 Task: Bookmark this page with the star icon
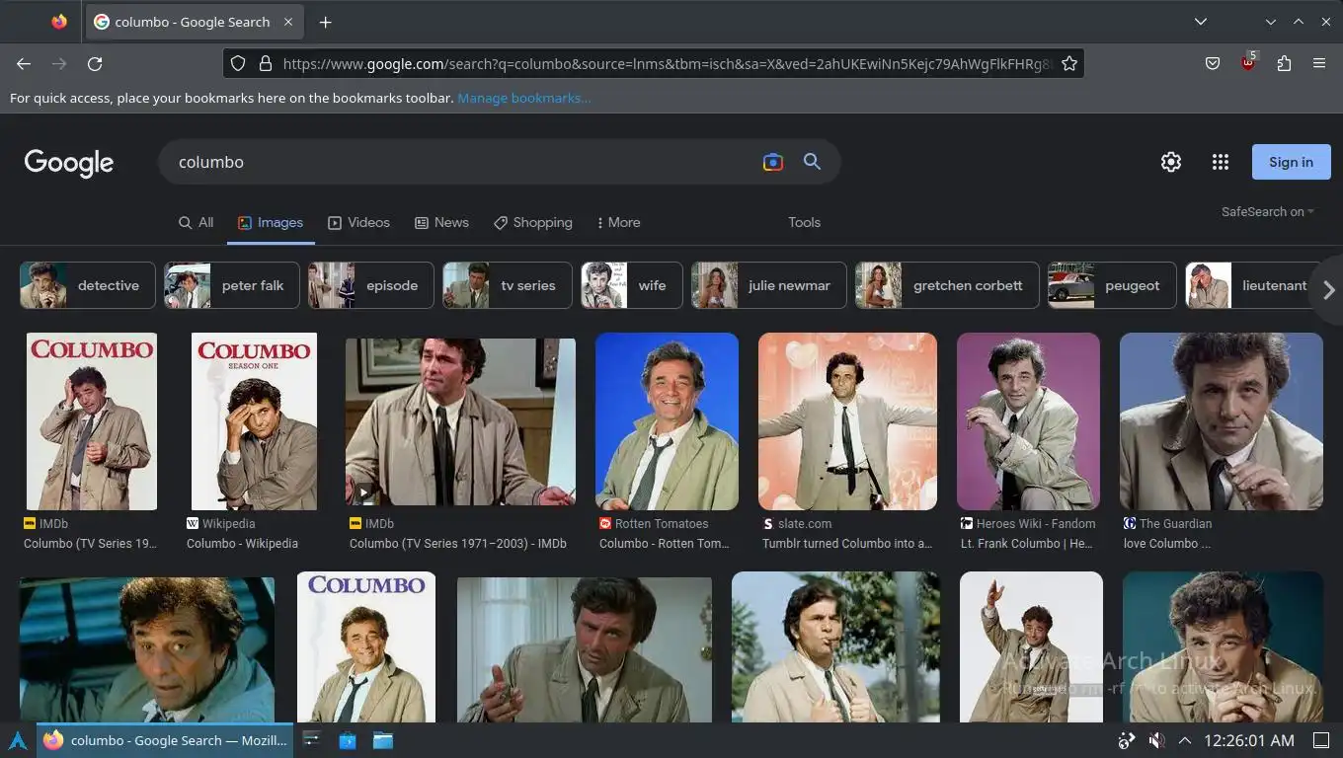[1068, 63]
